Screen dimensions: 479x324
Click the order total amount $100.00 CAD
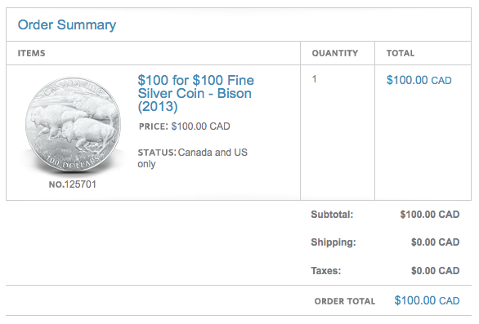(427, 300)
